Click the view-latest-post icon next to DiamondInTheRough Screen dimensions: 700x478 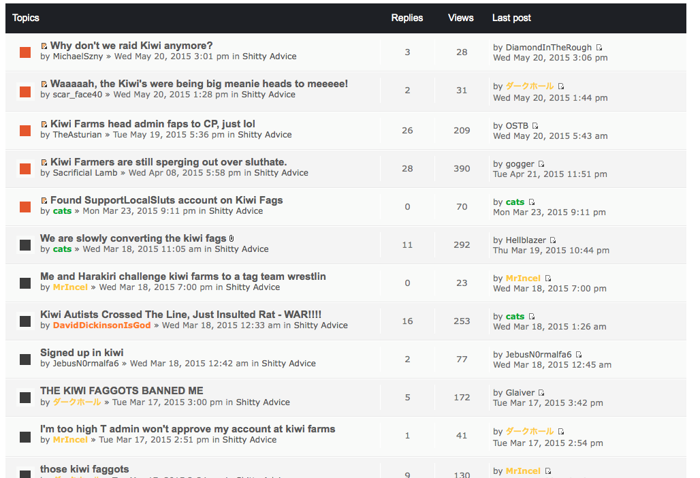(599, 47)
